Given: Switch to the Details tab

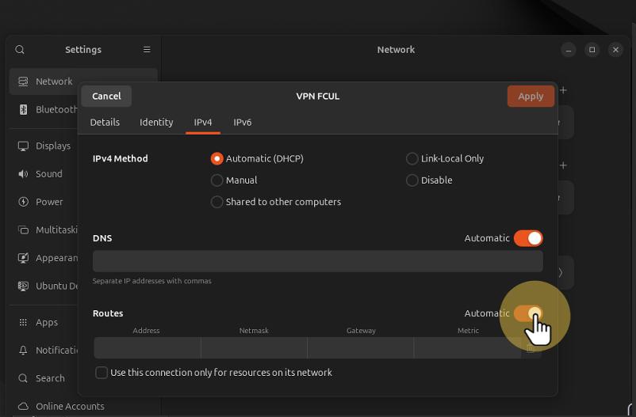Looking at the screenshot, I should (105, 123).
